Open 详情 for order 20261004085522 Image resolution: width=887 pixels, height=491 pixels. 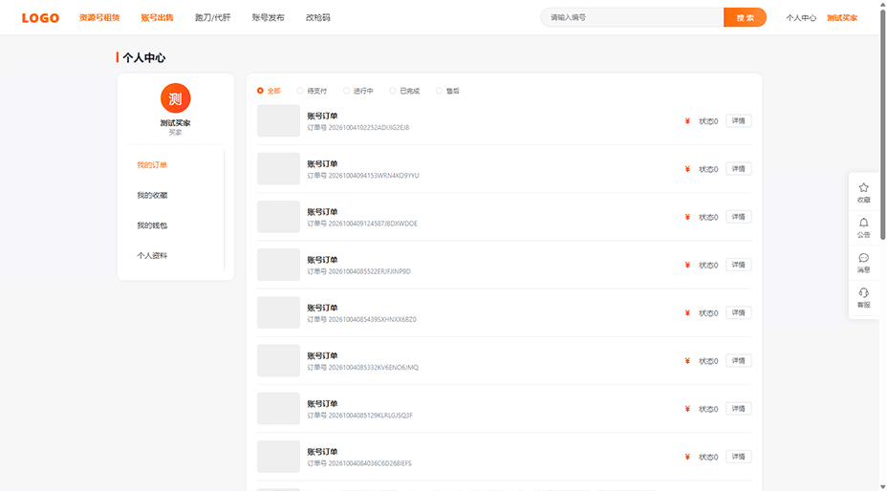point(739,265)
